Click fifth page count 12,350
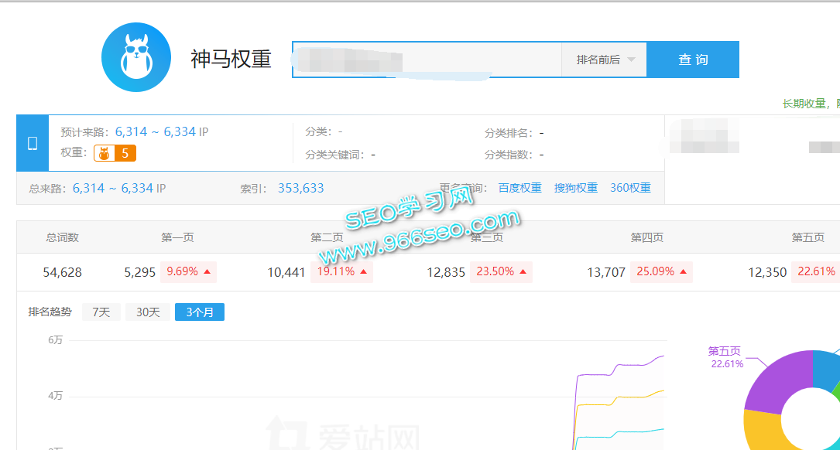Image resolution: width=840 pixels, height=450 pixels. click(x=767, y=272)
